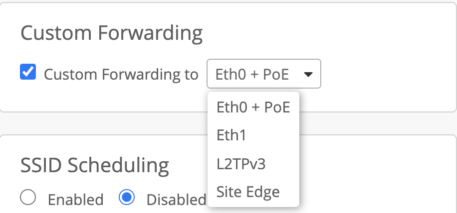Click the Custom Forwarding section heading

pos(111,33)
